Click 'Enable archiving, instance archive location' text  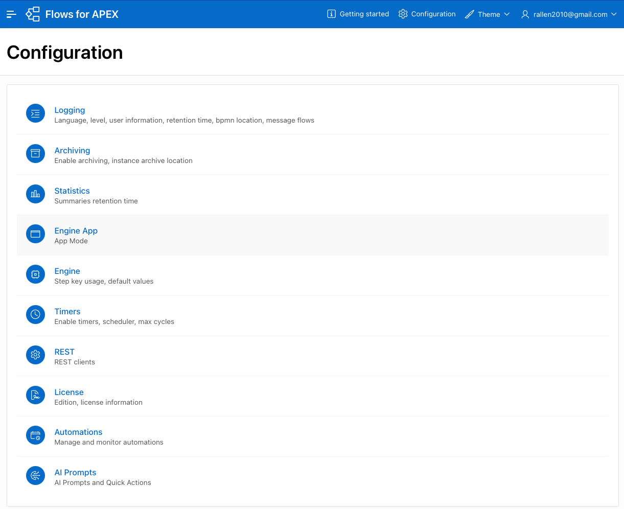(124, 161)
